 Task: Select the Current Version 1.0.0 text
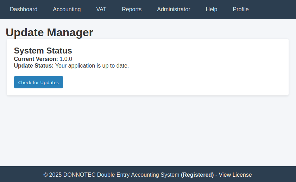tap(43, 59)
